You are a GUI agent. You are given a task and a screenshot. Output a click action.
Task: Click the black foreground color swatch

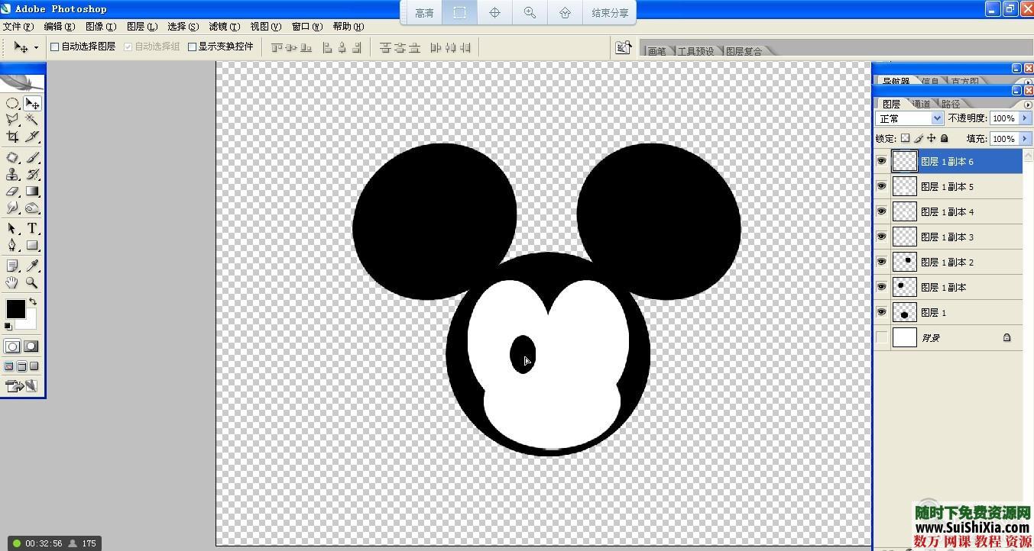(15, 309)
